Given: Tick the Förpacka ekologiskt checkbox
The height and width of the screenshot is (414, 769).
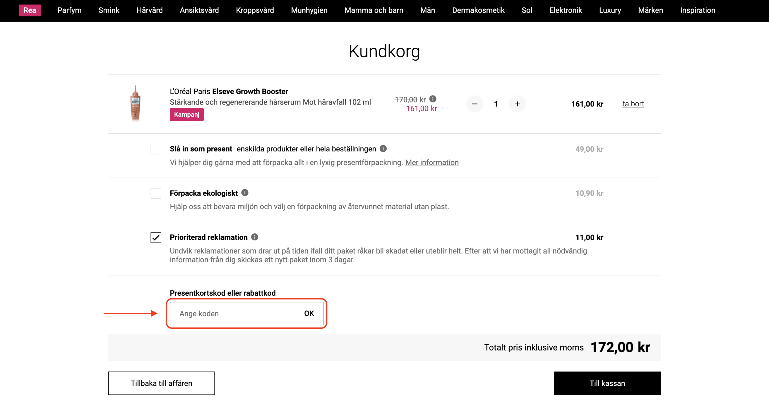Looking at the screenshot, I should point(156,193).
